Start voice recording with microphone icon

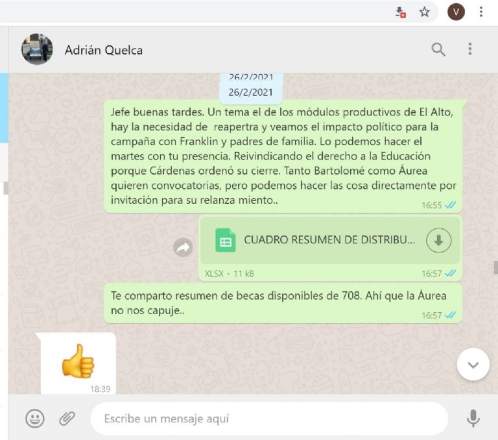[x=473, y=419]
